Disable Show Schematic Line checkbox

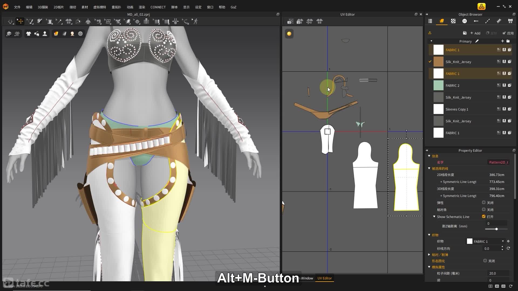pos(483,217)
